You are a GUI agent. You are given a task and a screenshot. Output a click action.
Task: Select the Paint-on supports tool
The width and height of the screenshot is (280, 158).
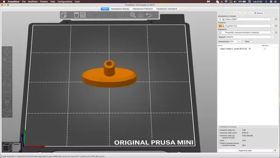7,102
